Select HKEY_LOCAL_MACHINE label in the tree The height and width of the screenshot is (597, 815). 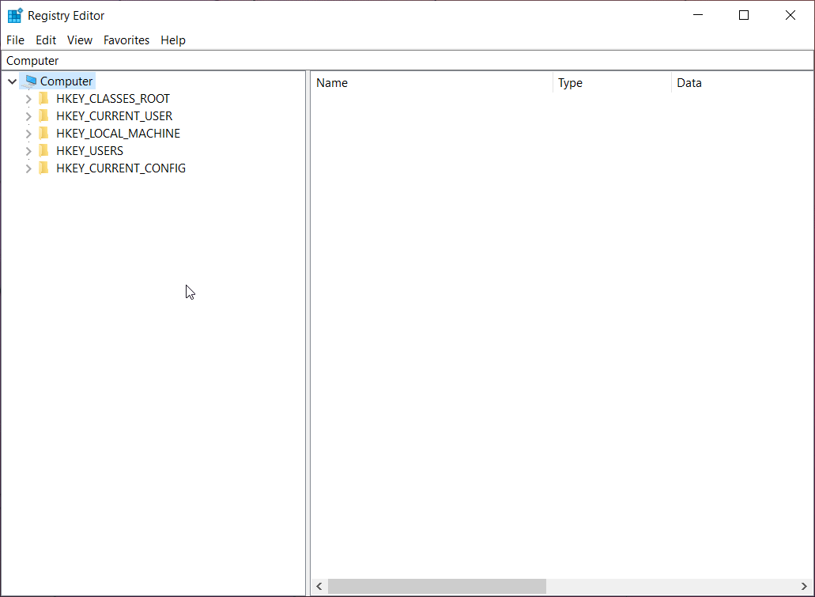tap(118, 133)
